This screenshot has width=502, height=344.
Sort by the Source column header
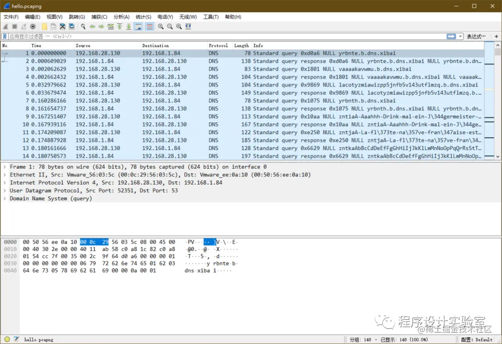click(107, 46)
